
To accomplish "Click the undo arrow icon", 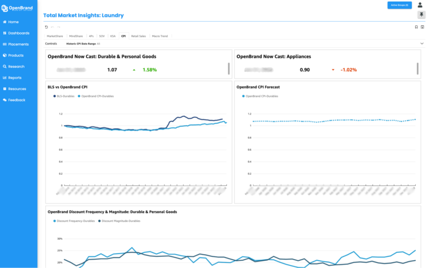I will [x=52, y=27].
